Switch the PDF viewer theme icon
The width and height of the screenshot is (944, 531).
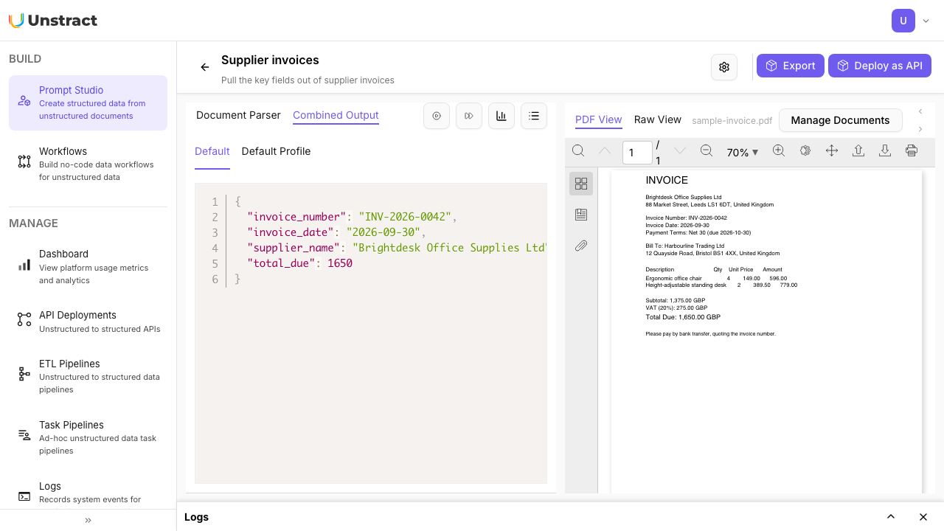pos(805,151)
